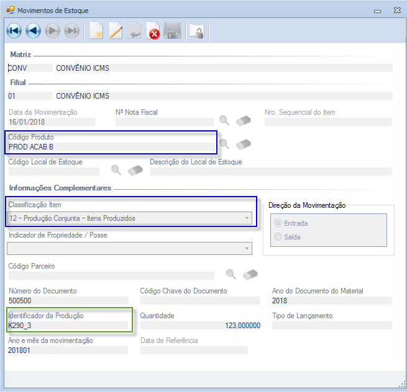Open the Classificação Item dropdown
The height and width of the screenshot is (392, 407).
(x=247, y=218)
